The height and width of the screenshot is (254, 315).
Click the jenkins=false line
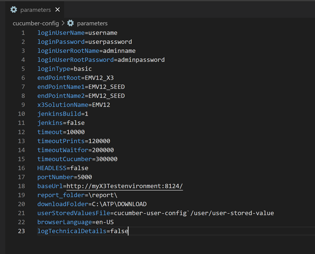point(61,123)
